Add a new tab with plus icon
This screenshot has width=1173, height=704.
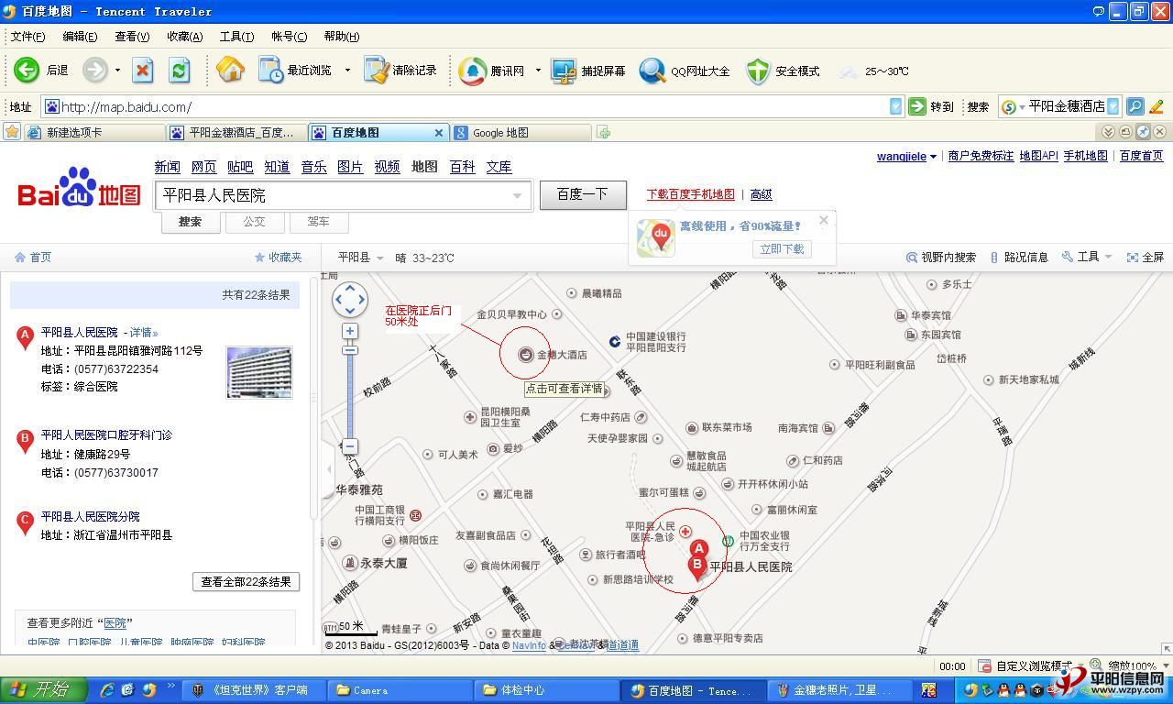tap(603, 133)
